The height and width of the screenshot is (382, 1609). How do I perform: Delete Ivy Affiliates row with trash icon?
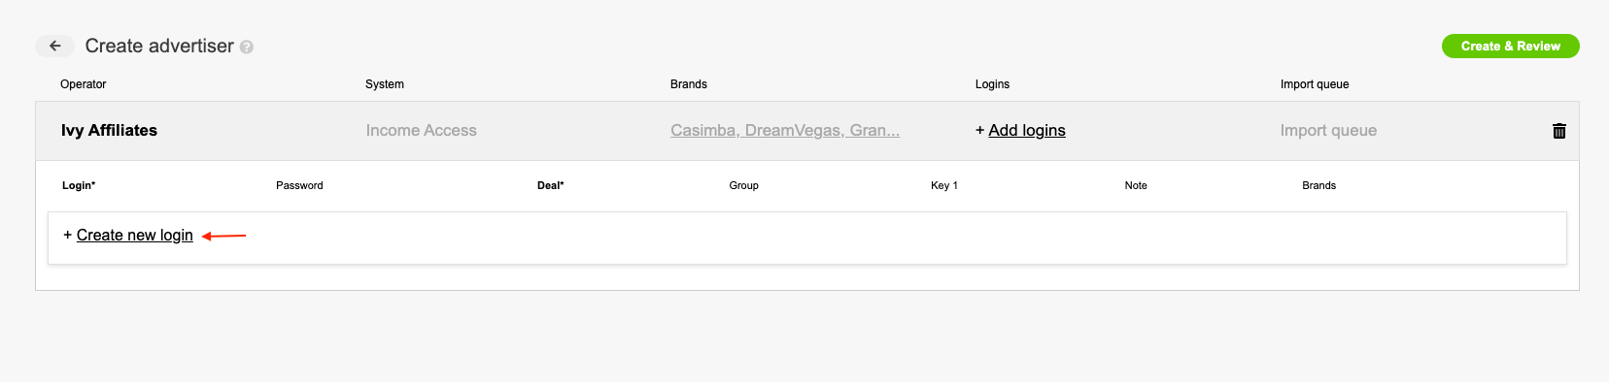[1559, 131]
